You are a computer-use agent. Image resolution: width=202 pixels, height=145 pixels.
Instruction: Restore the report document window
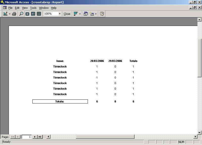(x=195, y=8)
